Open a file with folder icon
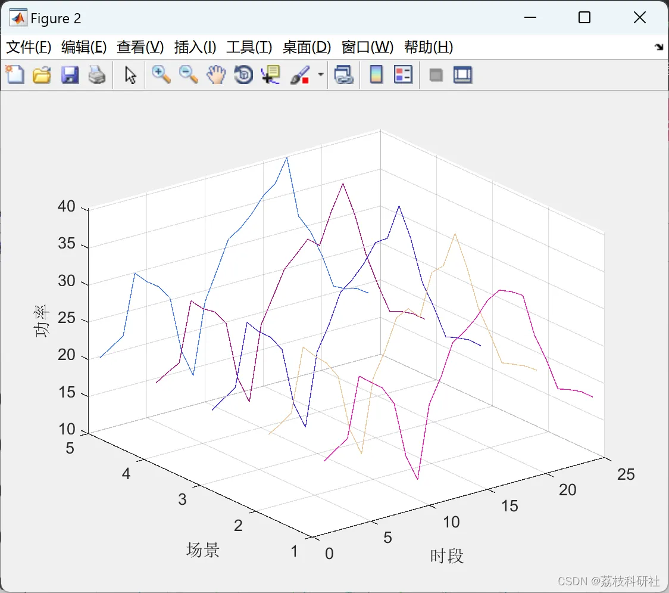669x593 pixels. (x=42, y=74)
